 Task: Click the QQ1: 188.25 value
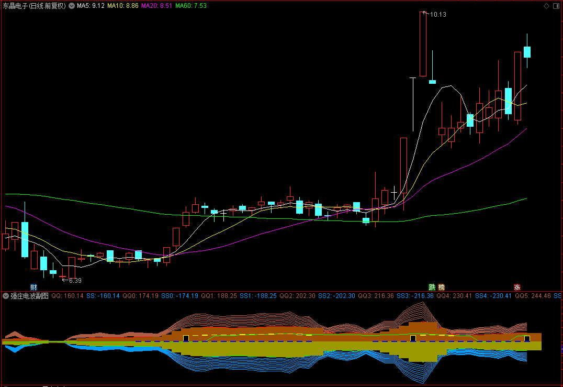[x=219, y=296]
